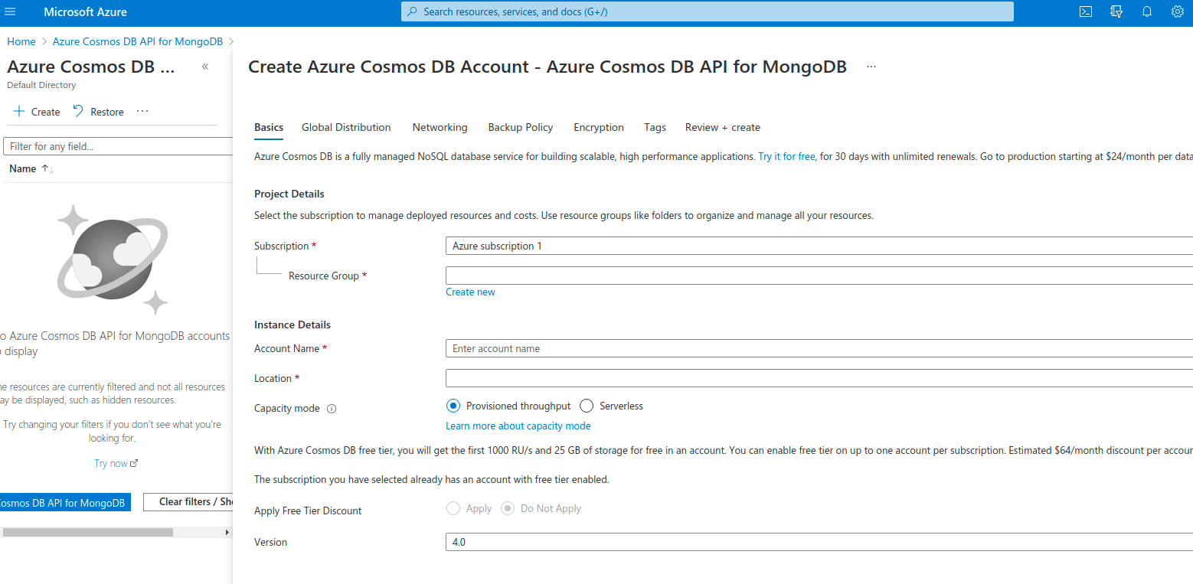Click the Filter for any field box

click(116, 145)
